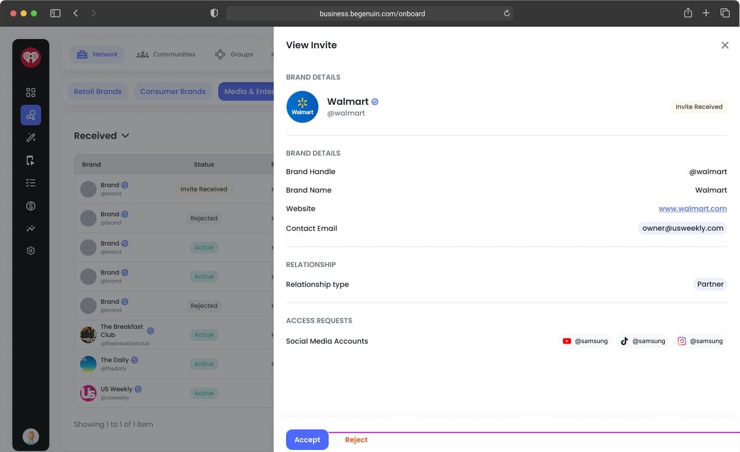Focus the address bar business.begenuin.com/onboard

(x=369, y=13)
